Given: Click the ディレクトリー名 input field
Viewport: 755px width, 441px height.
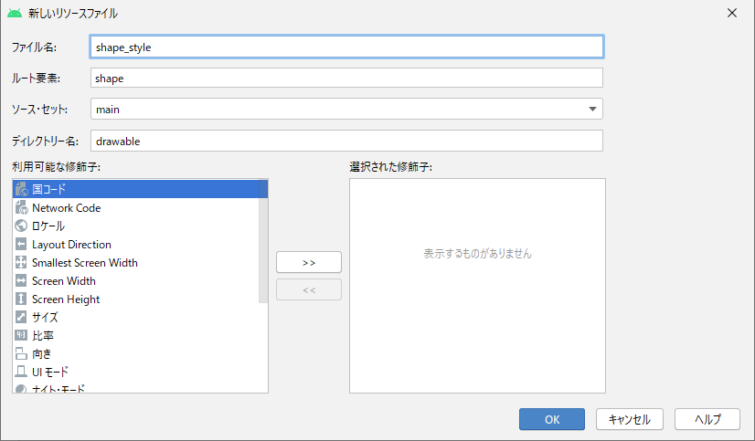Looking at the screenshot, I should coord(346,141).
